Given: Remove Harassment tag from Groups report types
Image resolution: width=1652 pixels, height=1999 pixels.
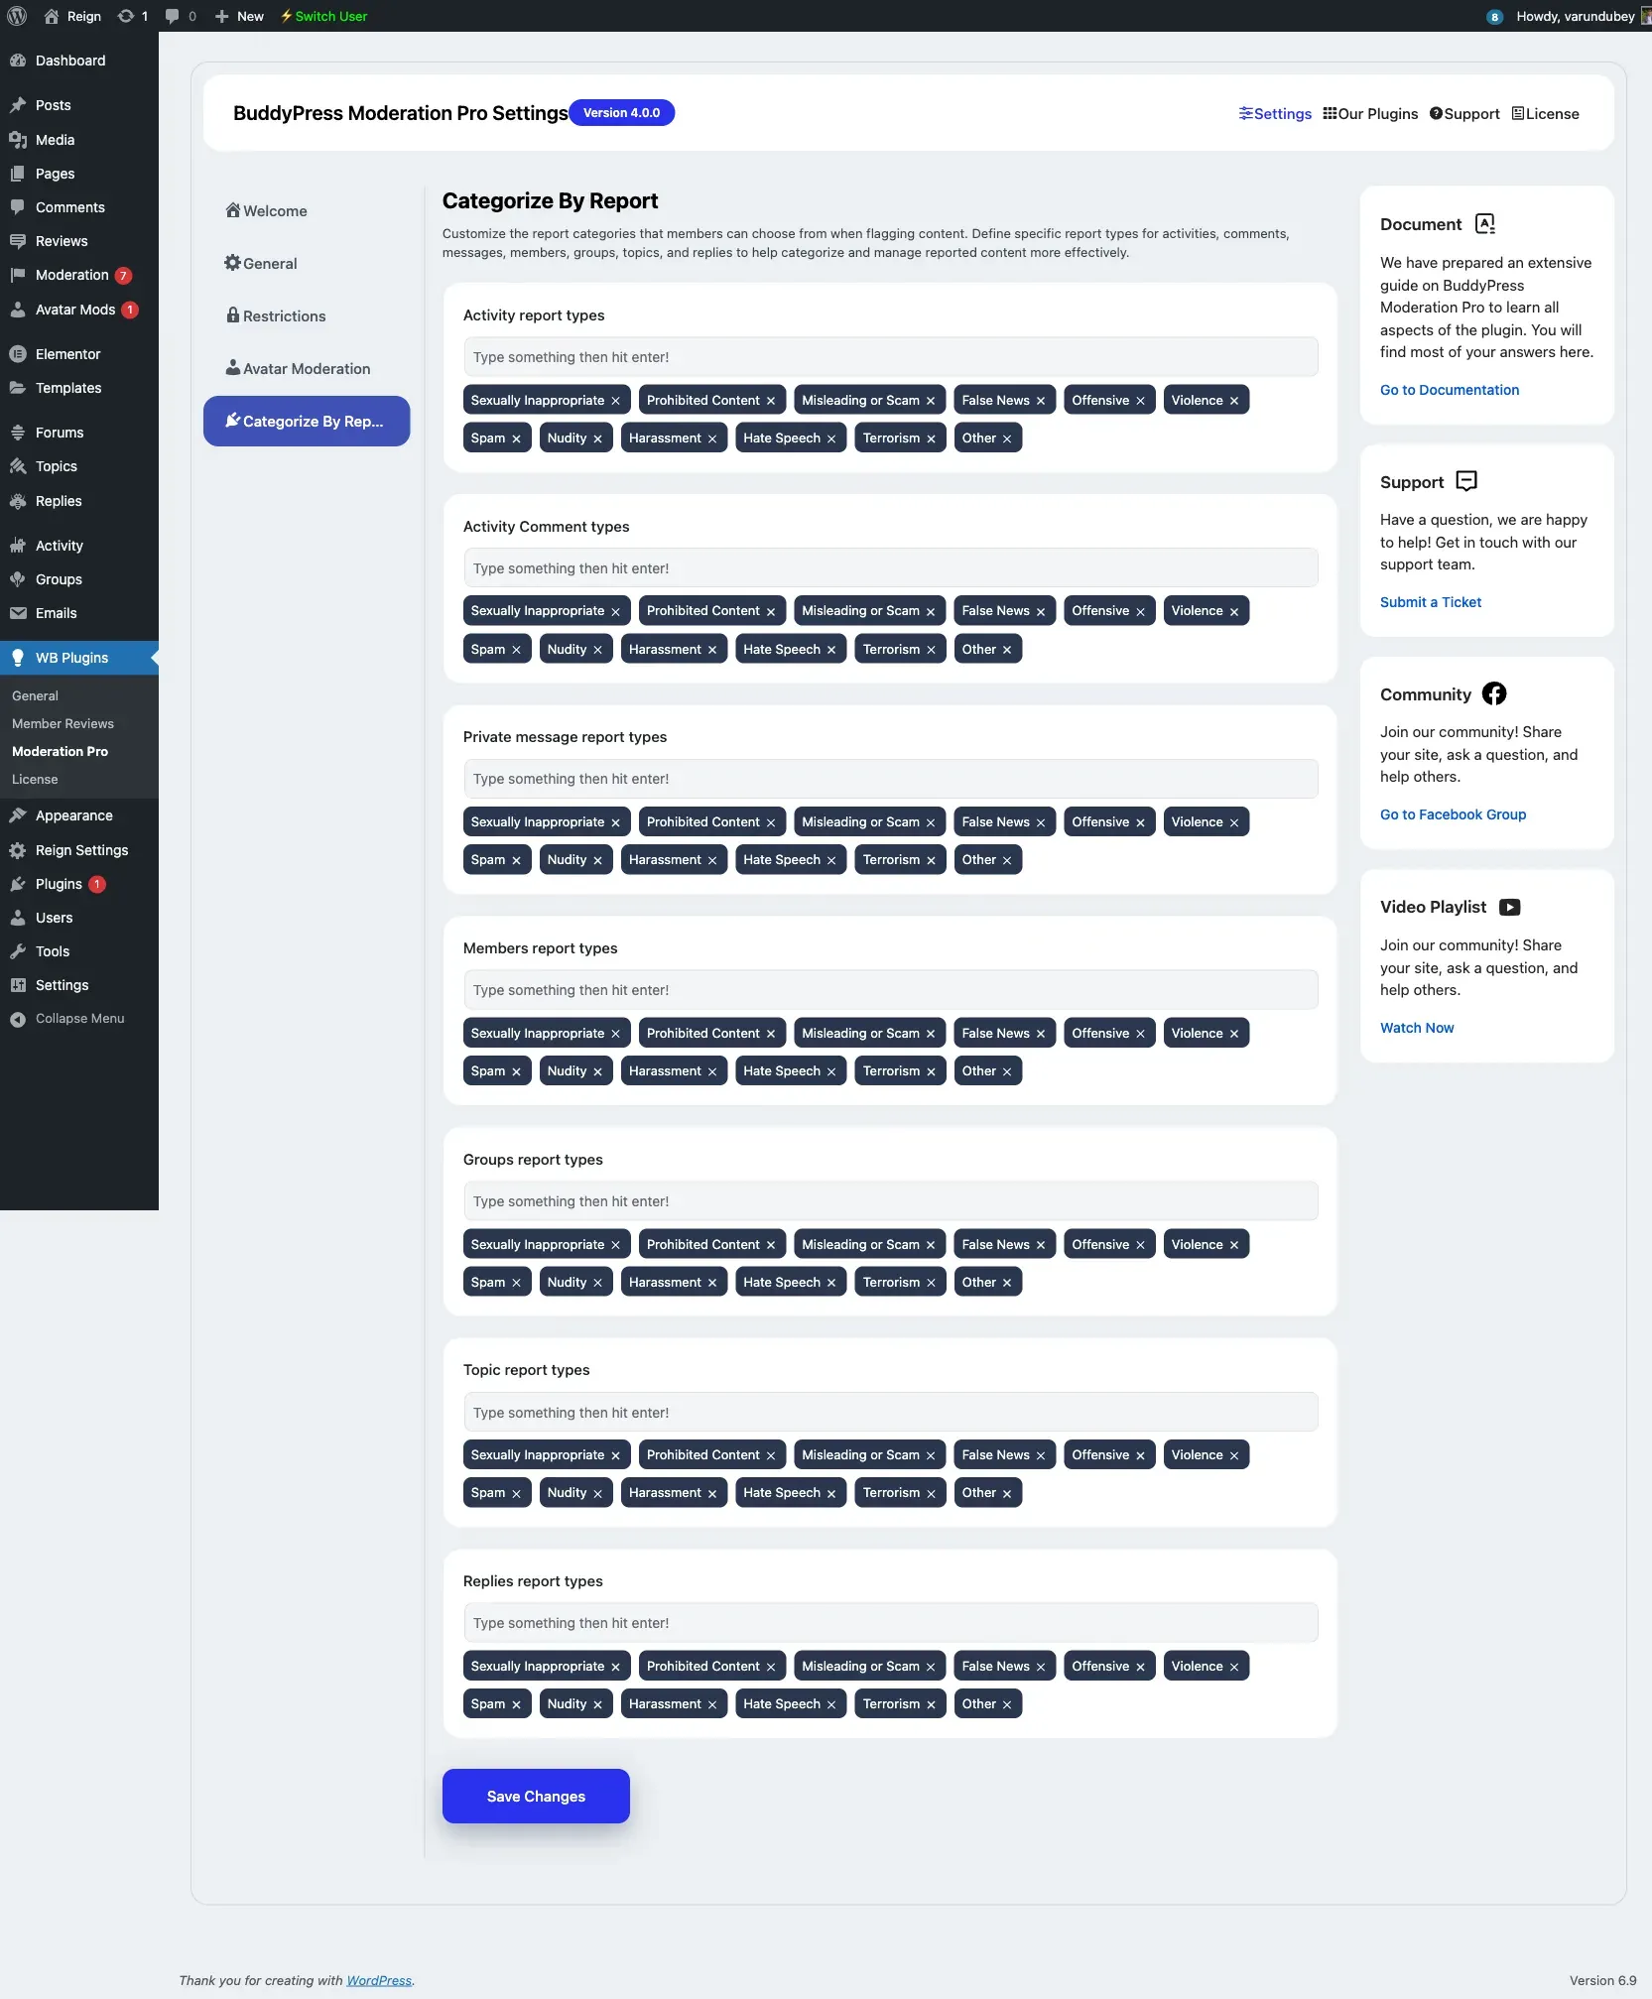Looking at the screenshot, I should click(711, 1283).
